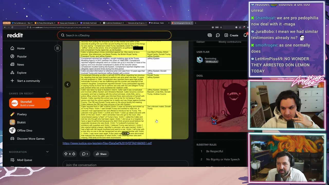Open the Stonefall game card
This screenshot has width=329, height=185.
29,103
